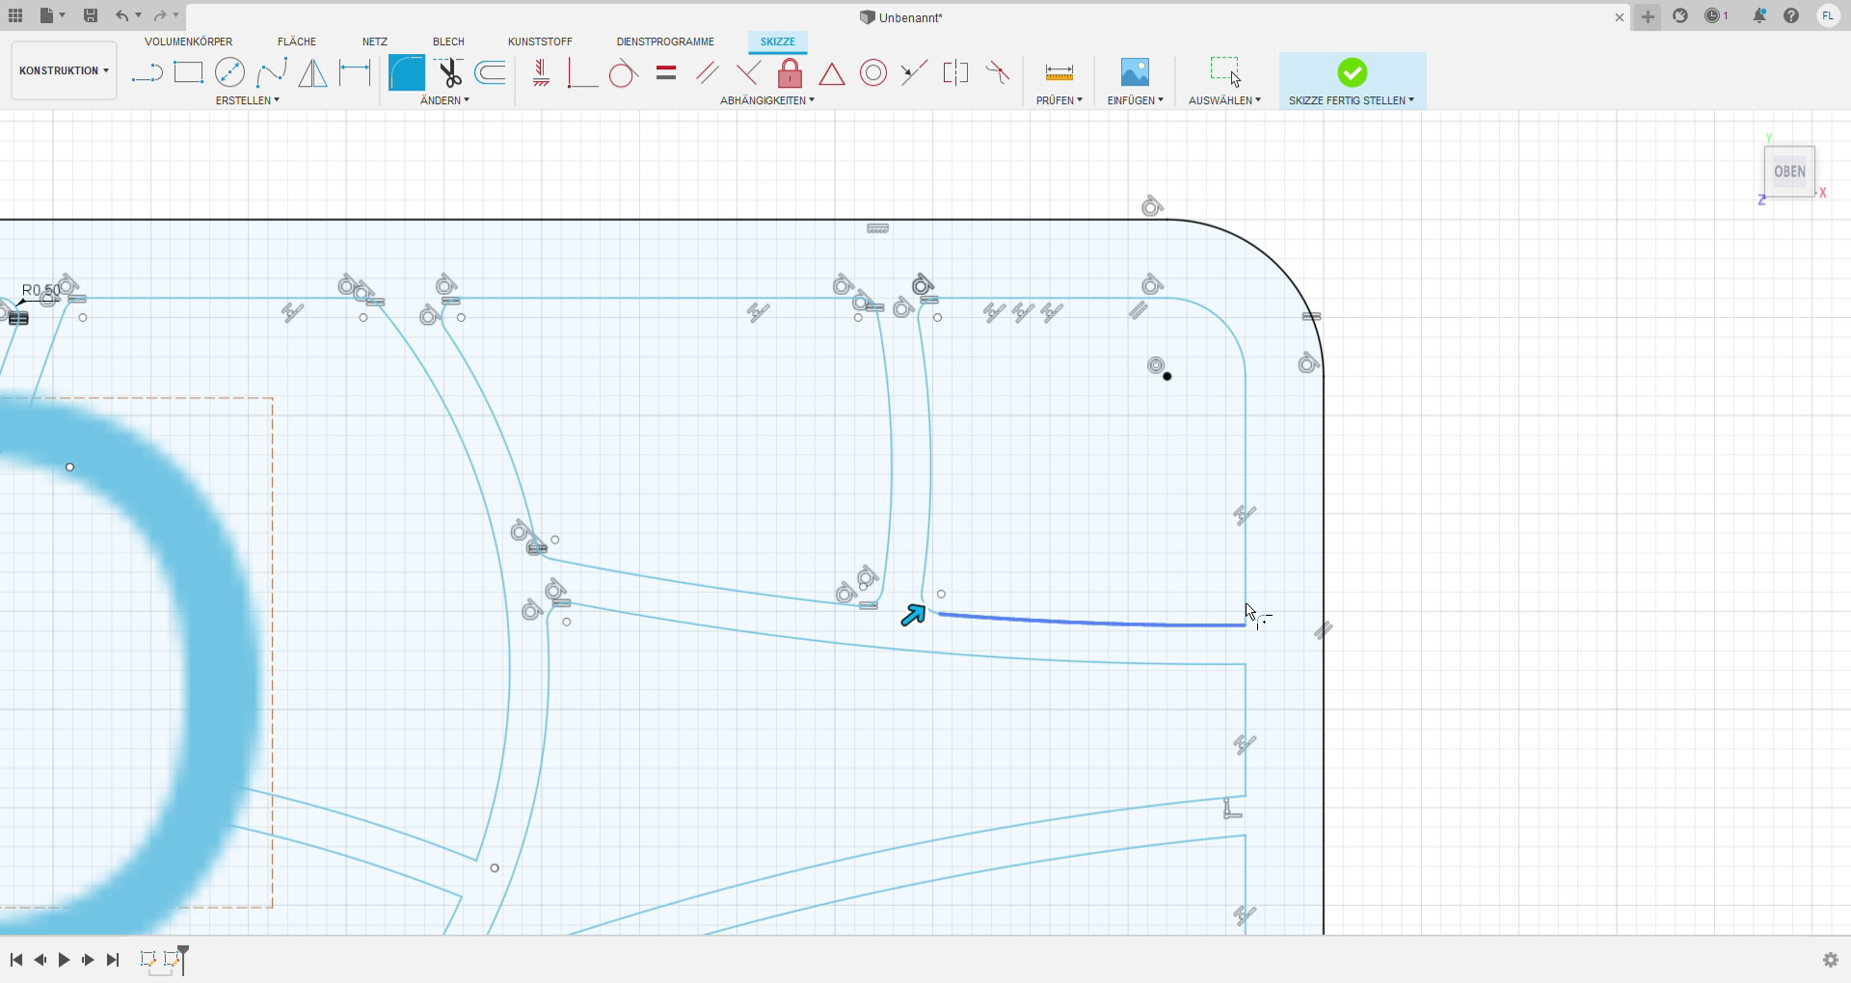
Task: Insert image via the Einfügen button
Action: click(1135, 73)
